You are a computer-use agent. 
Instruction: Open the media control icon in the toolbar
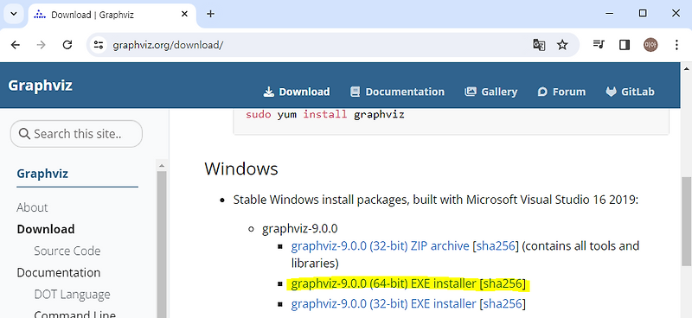tap(599, 45)
